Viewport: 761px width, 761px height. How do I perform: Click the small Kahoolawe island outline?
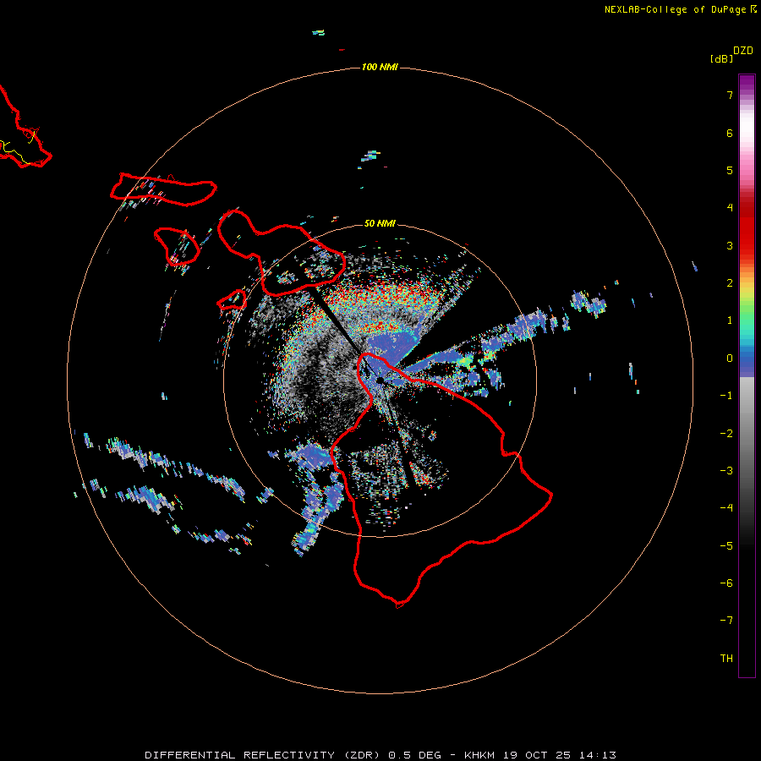[232, 300]
